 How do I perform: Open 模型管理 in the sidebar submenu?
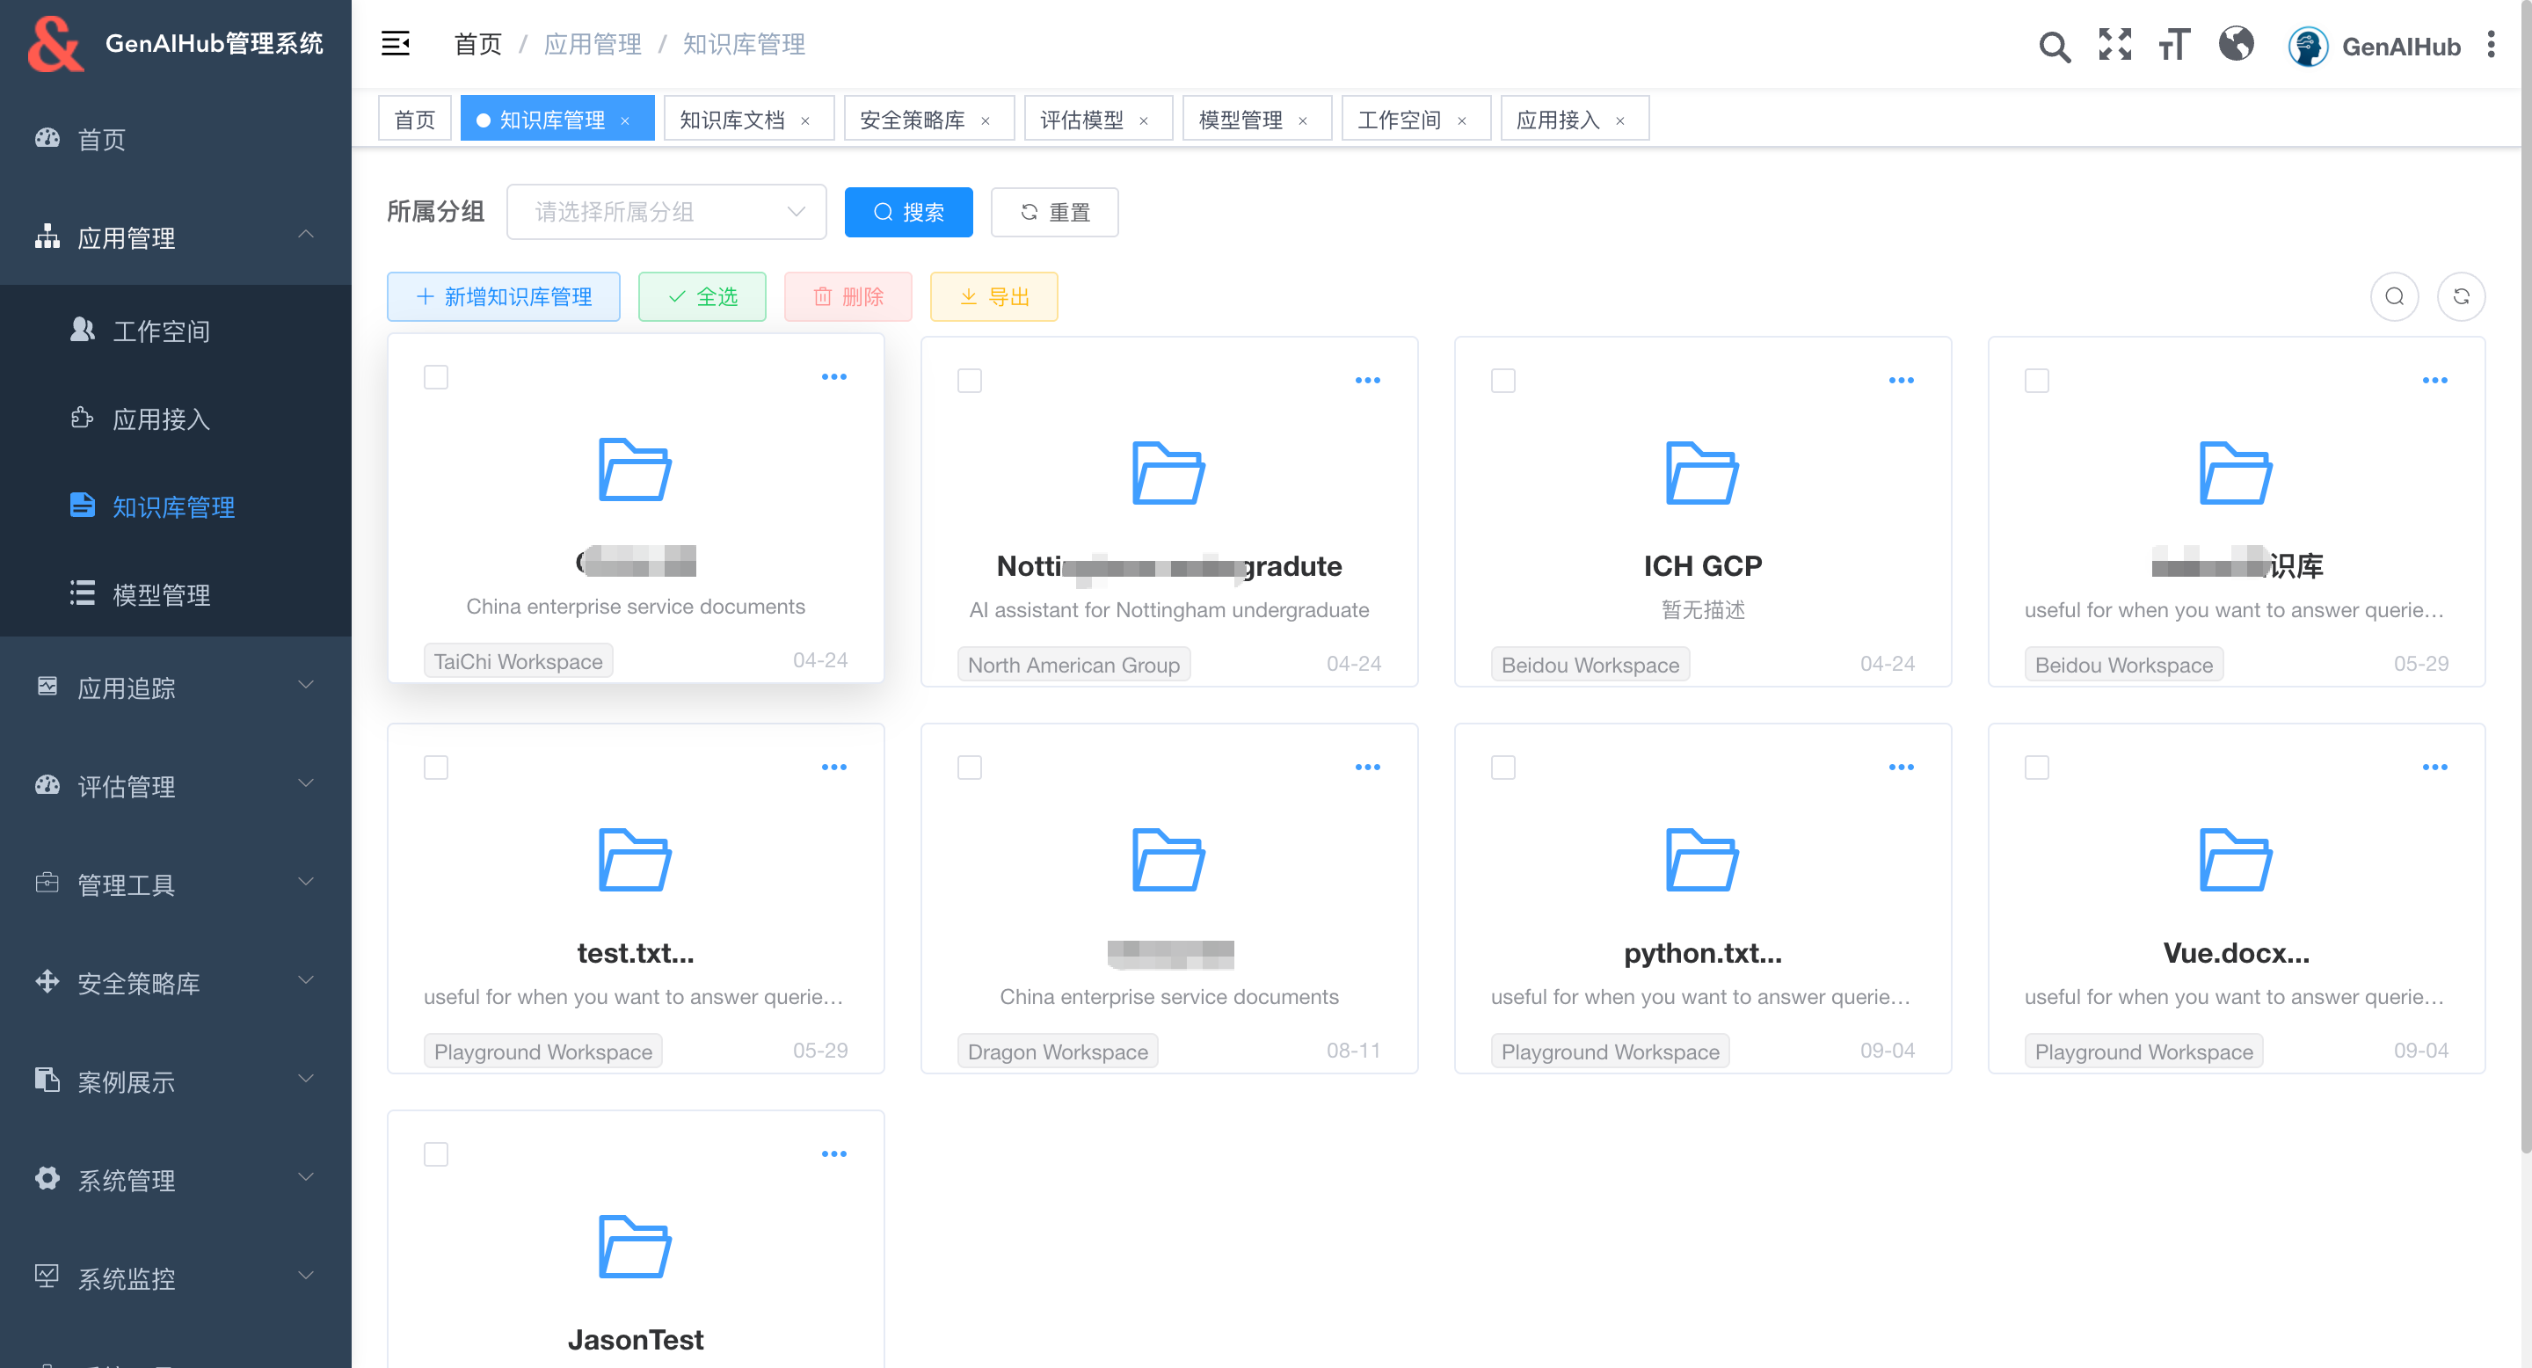tap(161, 594)
